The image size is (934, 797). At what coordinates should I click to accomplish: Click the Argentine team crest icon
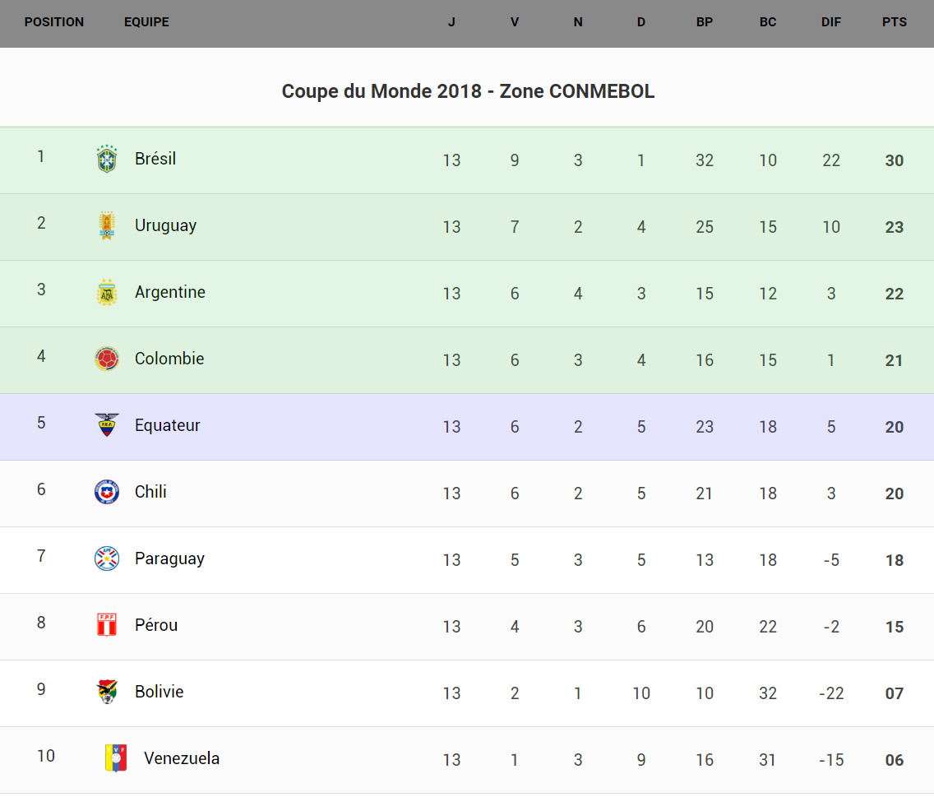pyautogui.click(x=107, y=292)
